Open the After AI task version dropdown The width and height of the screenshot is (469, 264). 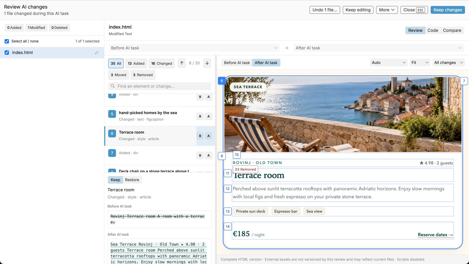(x=379, y=48)
